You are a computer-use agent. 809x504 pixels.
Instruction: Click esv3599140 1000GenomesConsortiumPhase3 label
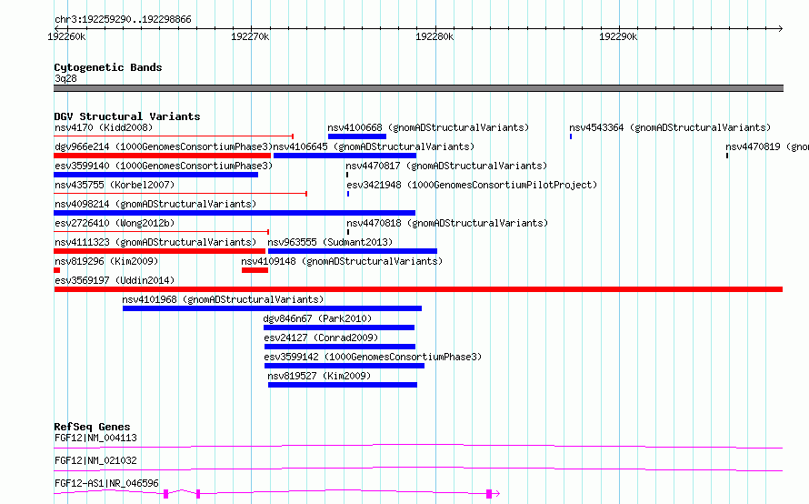[x=164, y=166]
